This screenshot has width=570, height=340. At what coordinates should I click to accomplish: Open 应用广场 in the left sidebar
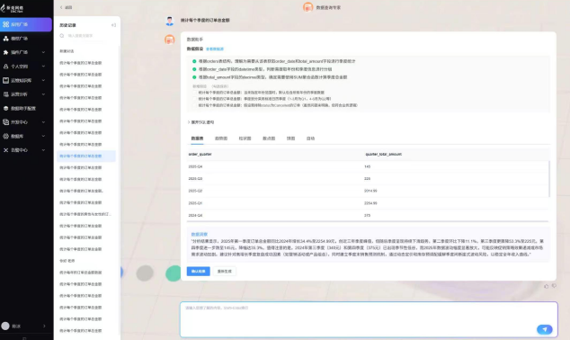[26, 24]
